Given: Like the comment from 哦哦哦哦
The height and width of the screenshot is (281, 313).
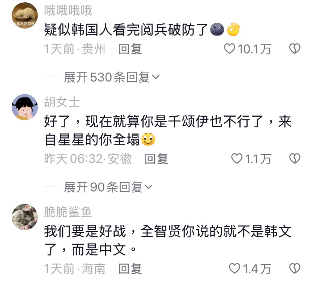Looking at the screenshot, I should [x=229, y=49].
